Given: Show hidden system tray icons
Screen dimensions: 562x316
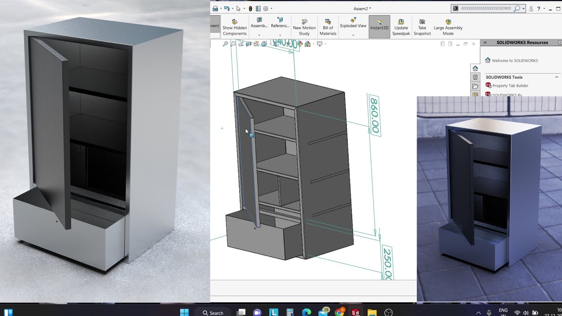Looking at the screenshot, I should (479, 312).
